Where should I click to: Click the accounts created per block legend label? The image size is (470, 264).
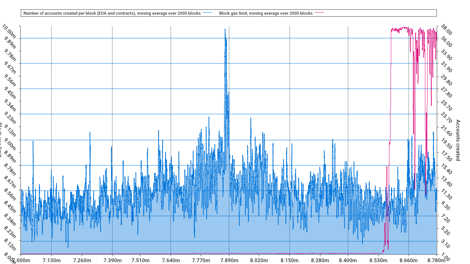(112, 13)
